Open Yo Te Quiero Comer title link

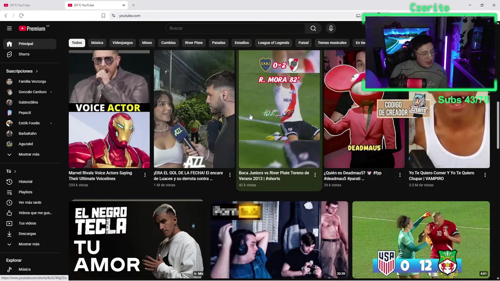tap(441, 176)
